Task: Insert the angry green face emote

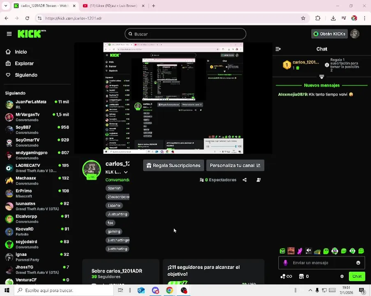Action: [x=282, y=251]
